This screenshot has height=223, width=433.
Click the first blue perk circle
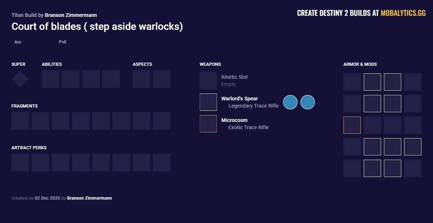click(290, 102)
